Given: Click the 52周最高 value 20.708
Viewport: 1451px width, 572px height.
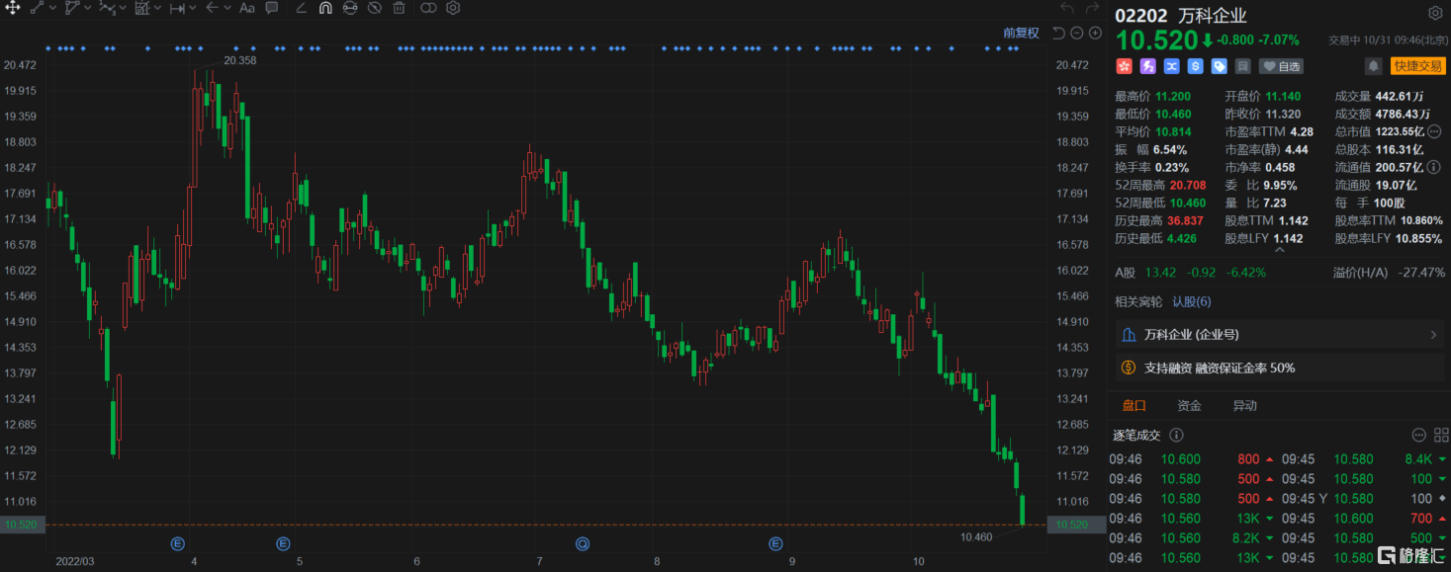Looking at the screenshot, I should point(1190,185).
